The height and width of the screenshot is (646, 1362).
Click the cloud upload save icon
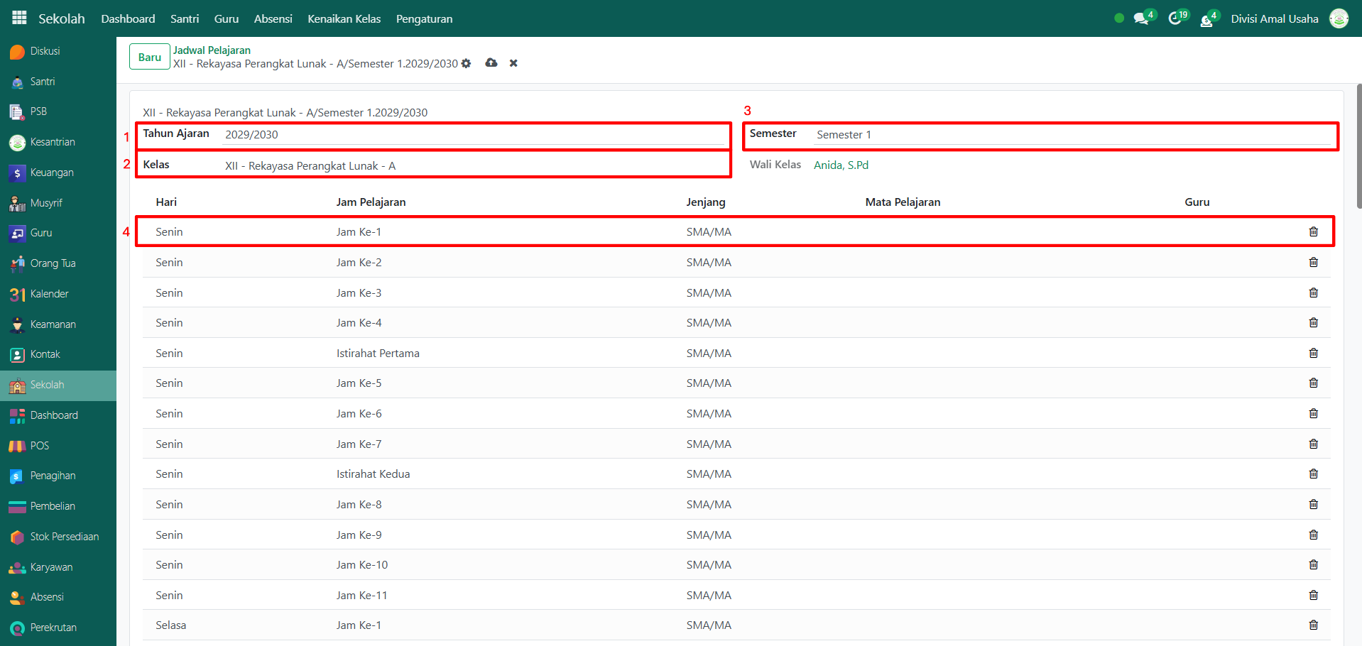click(491, 63)
